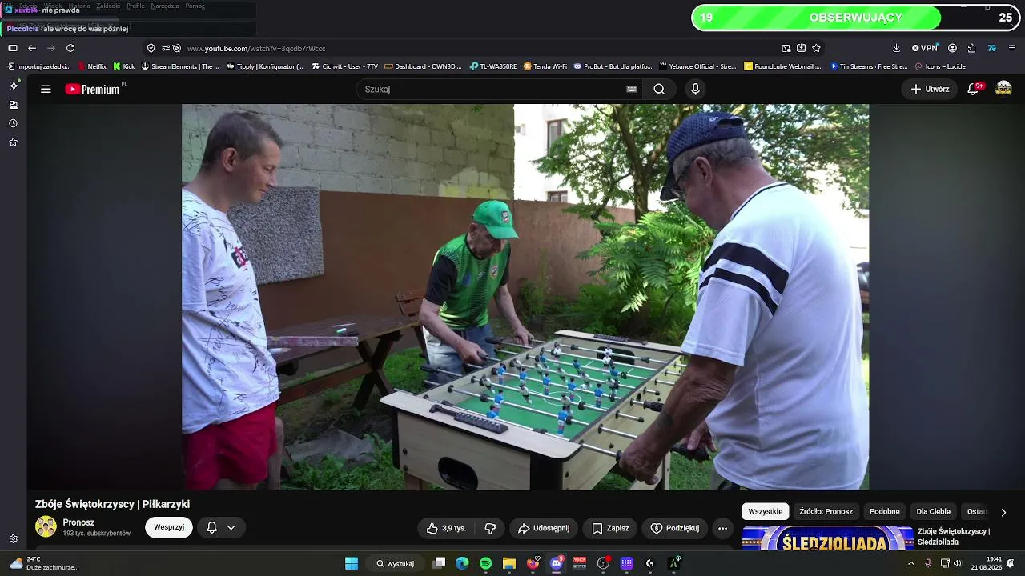1025x576 pixels.
Task: Click the Utwórz create button
Action: click(930, 89)
